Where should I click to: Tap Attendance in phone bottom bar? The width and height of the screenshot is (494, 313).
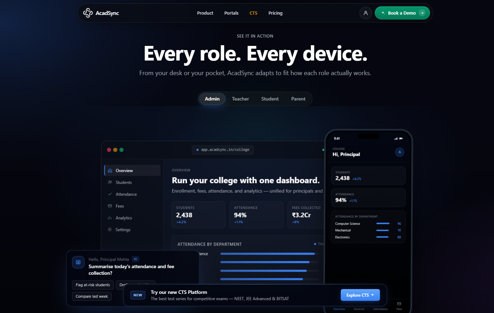click(380, 306)
